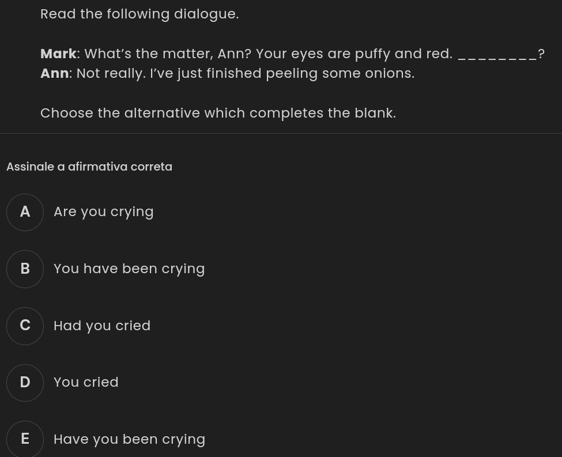Click the horizontal divider below the question

point(281,133)
